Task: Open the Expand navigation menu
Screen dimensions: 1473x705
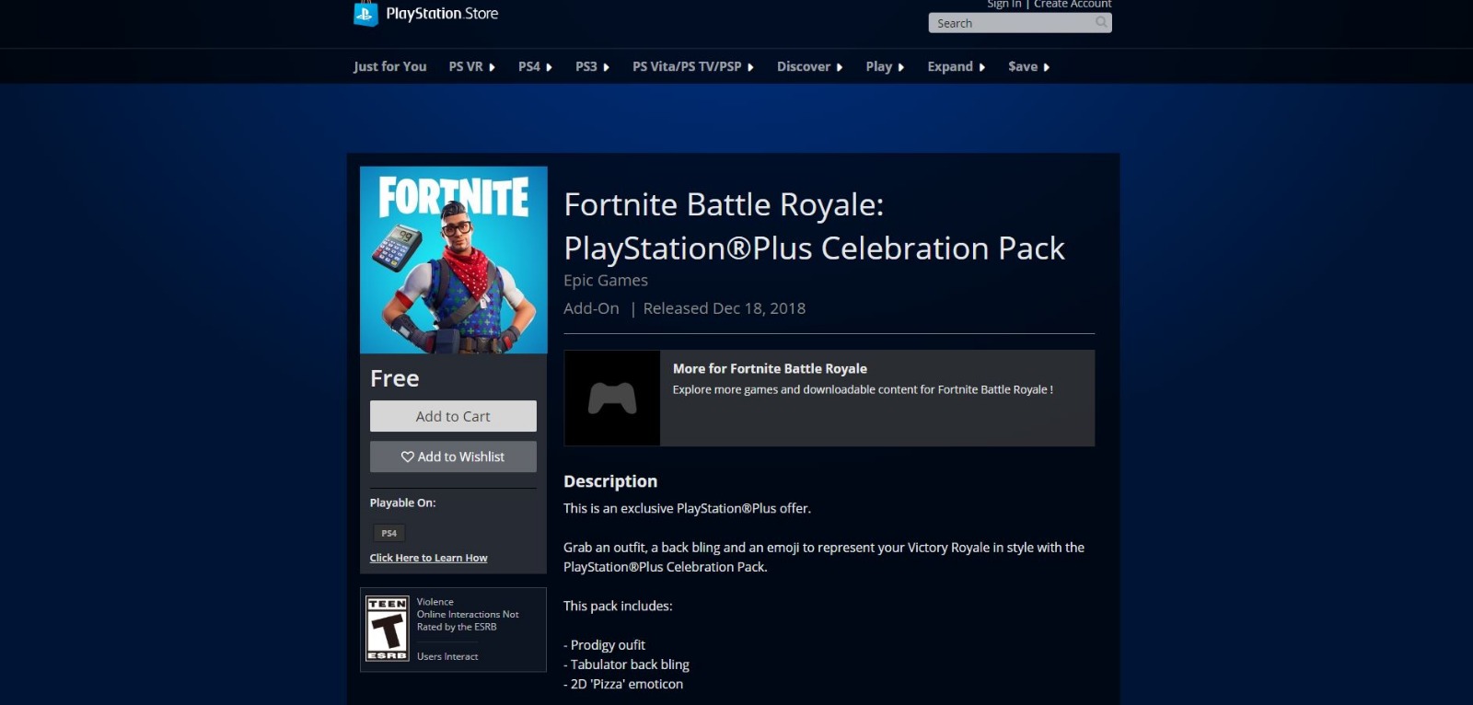Action: (957, 66)
